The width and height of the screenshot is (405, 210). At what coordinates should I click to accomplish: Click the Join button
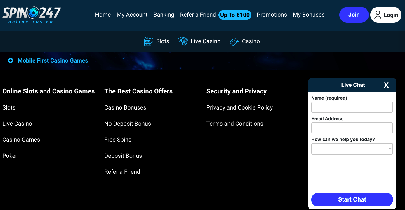point(354,15)
